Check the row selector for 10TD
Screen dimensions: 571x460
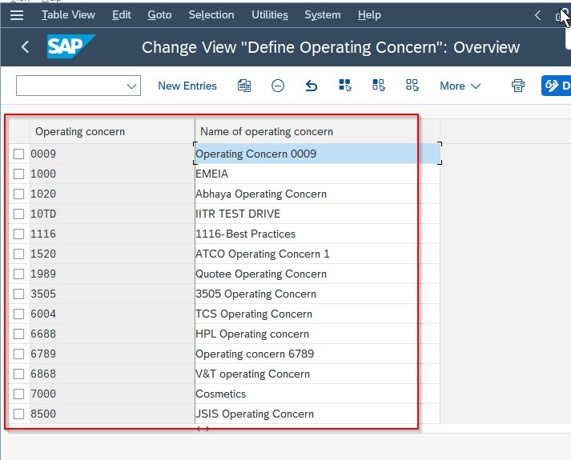(19, 214)
